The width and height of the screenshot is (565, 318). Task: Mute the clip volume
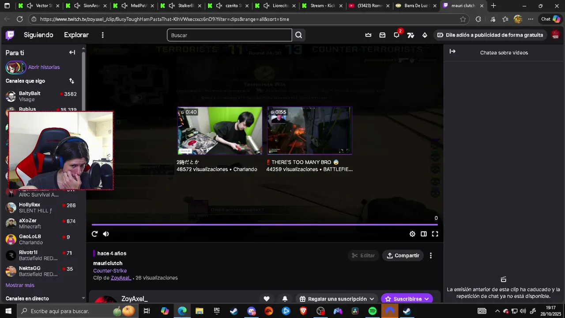tap(106, 234)
